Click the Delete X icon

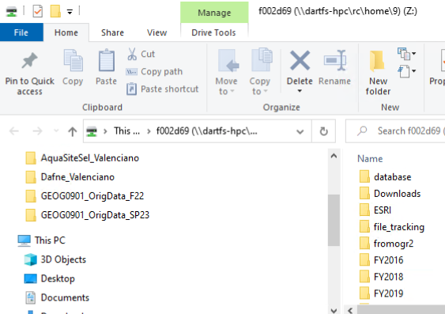[300, 60]
